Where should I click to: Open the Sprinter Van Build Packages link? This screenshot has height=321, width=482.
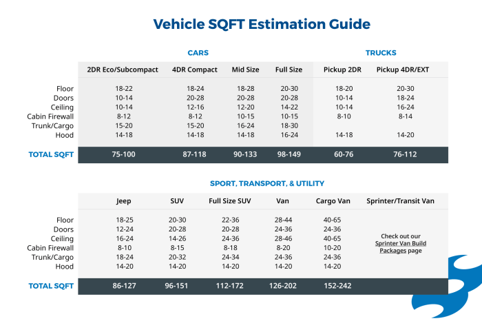[x=401, y=247]
